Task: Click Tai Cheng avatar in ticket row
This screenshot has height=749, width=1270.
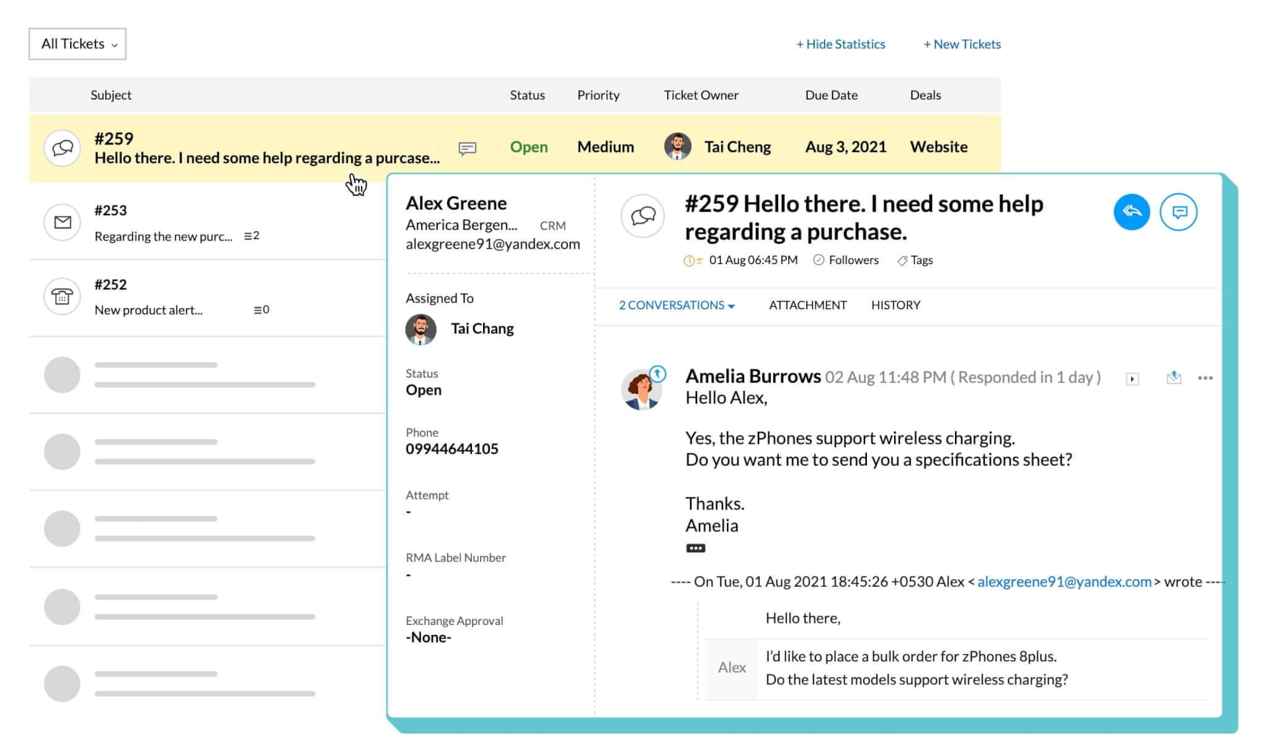Action: point(677,146)
